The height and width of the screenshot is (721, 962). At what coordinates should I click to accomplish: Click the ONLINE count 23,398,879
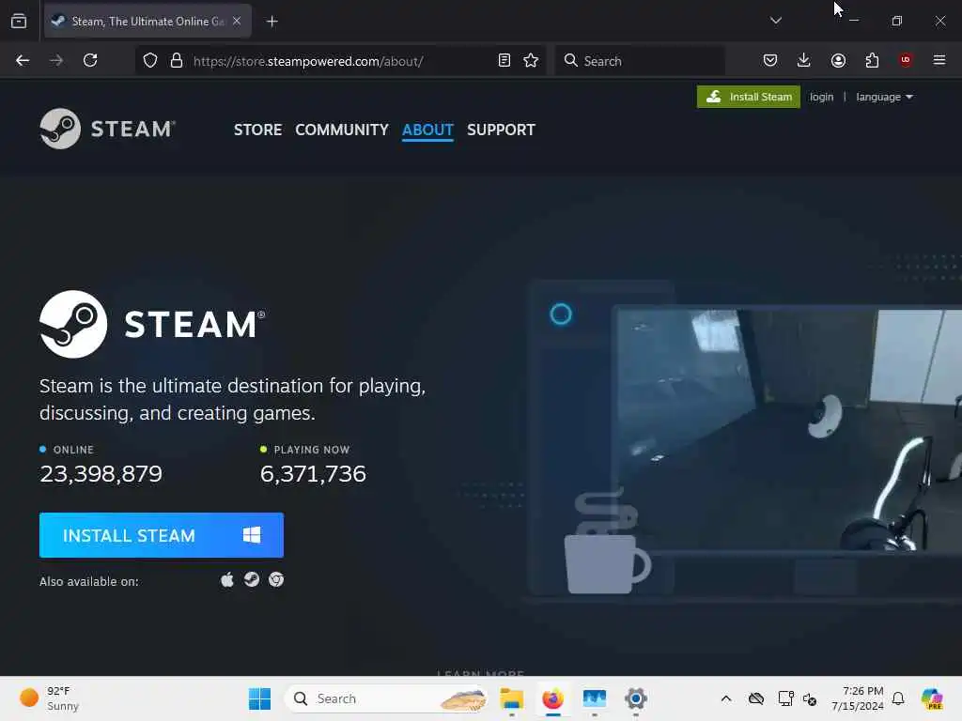(x=101, y=474)
